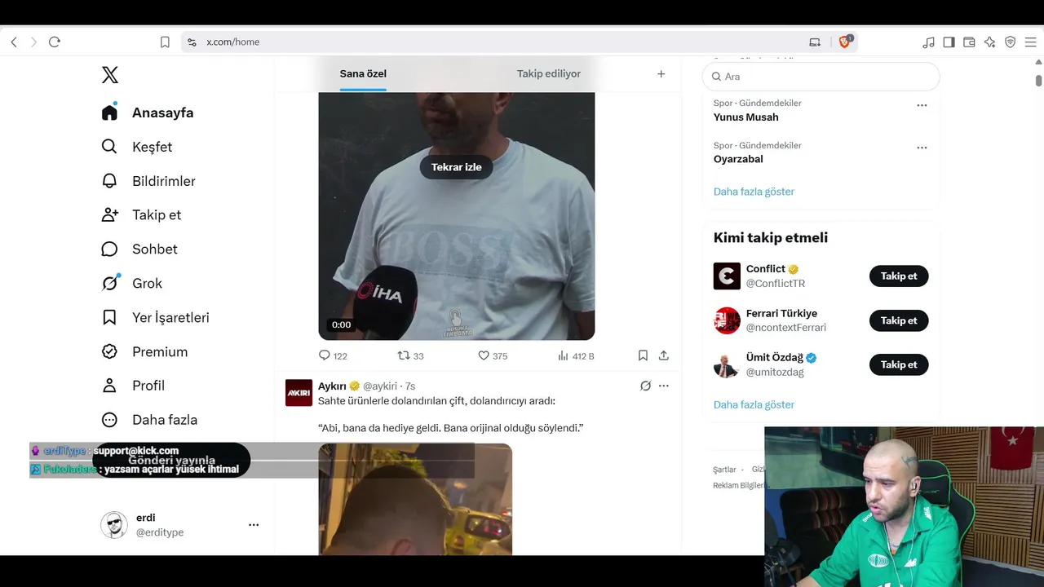
Task: View site information icon in address bar
Action: click(x=192, y=42)
